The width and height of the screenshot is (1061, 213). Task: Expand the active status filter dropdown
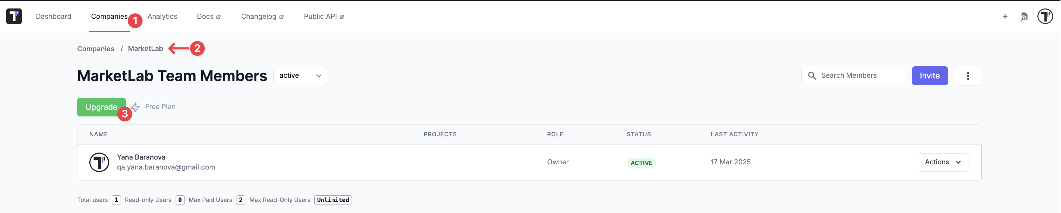click(301, 76)
